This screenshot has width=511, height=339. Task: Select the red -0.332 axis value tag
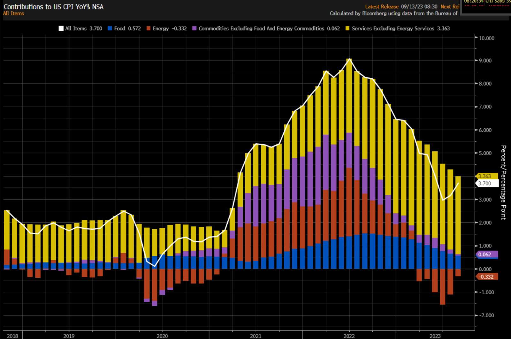click(486, 277)
